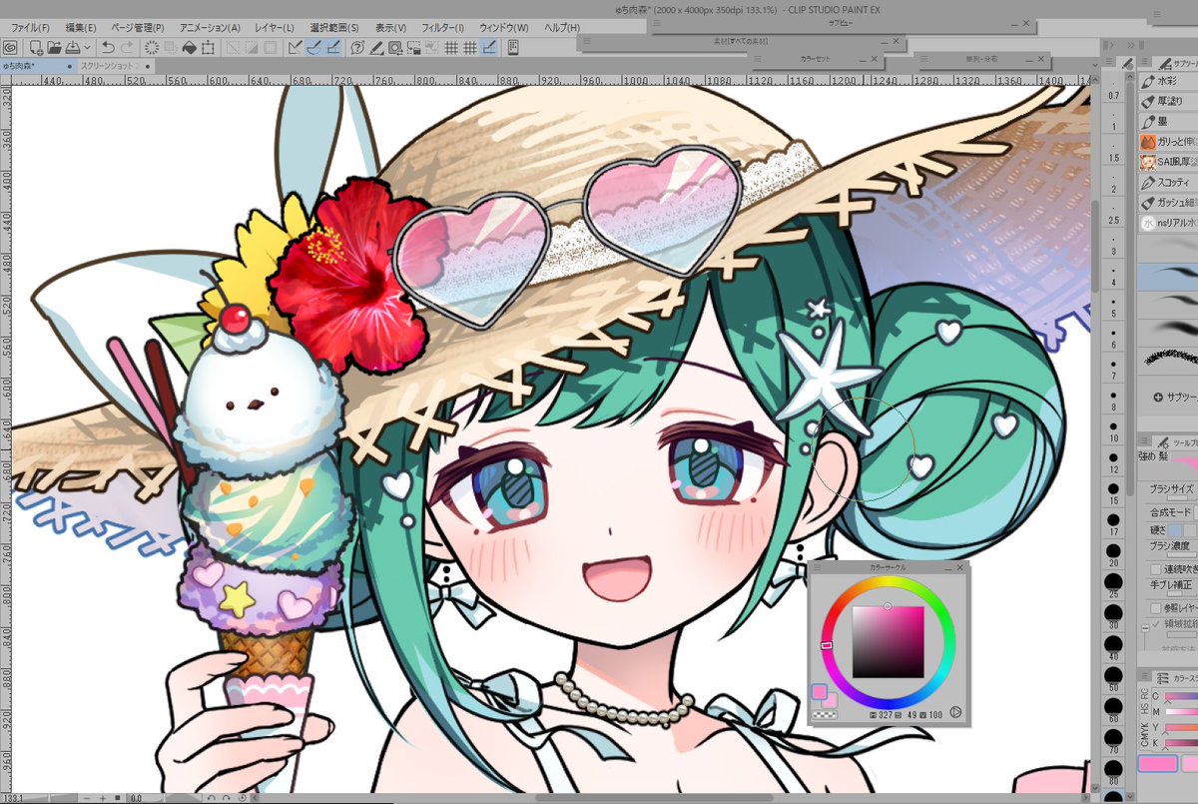Select the 水彩 sub tool

coord(1168,81)
